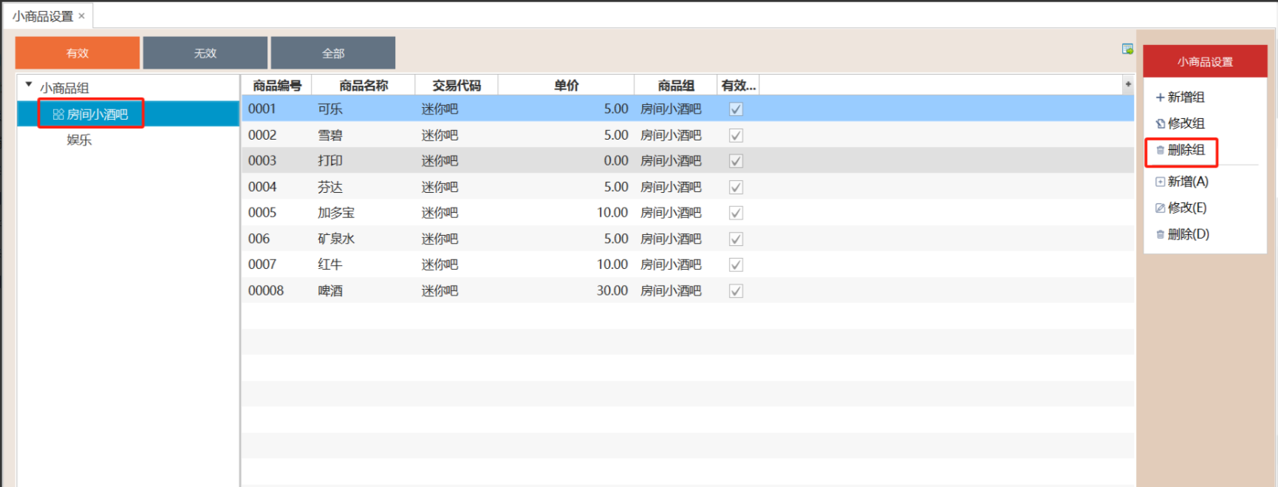The image size is (1278, 487).
Task: Switch to the 无效 filter tab
Action: (205, 53)
